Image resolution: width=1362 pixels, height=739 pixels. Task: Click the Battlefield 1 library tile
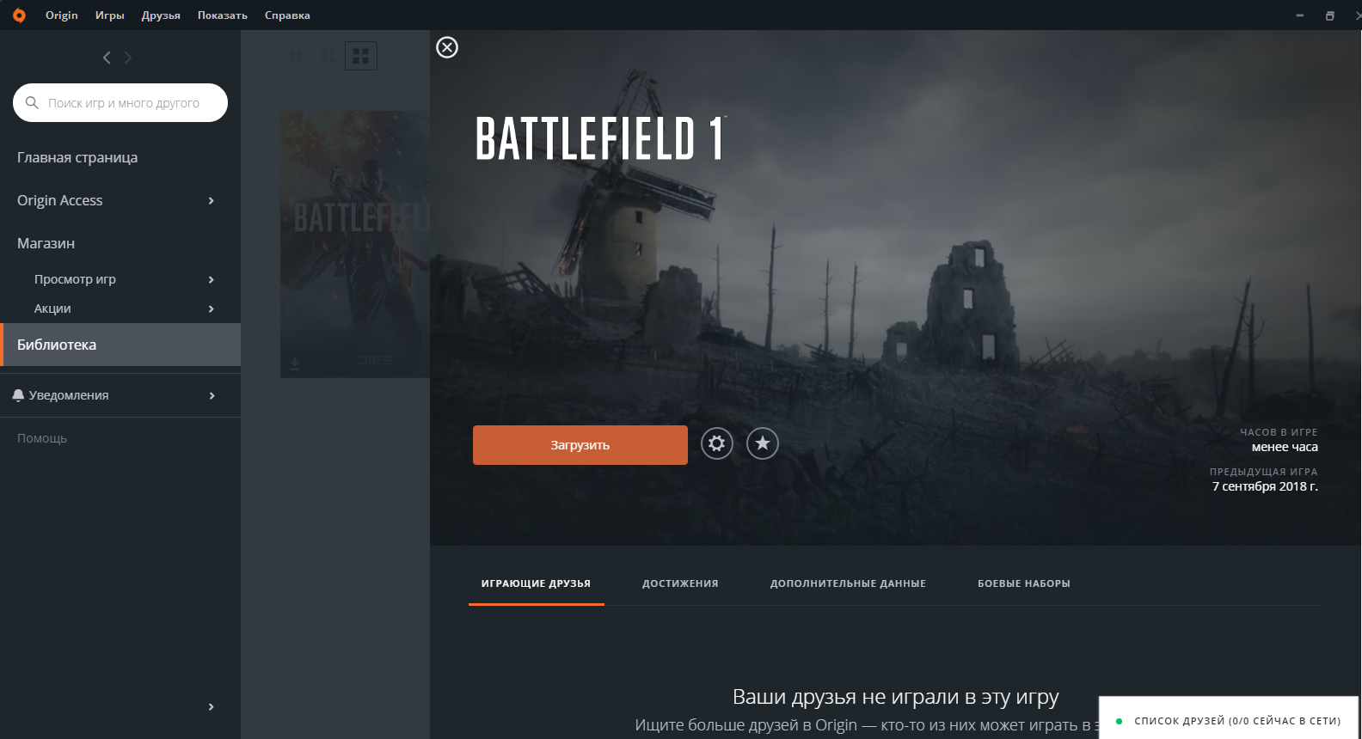point(355,244)
